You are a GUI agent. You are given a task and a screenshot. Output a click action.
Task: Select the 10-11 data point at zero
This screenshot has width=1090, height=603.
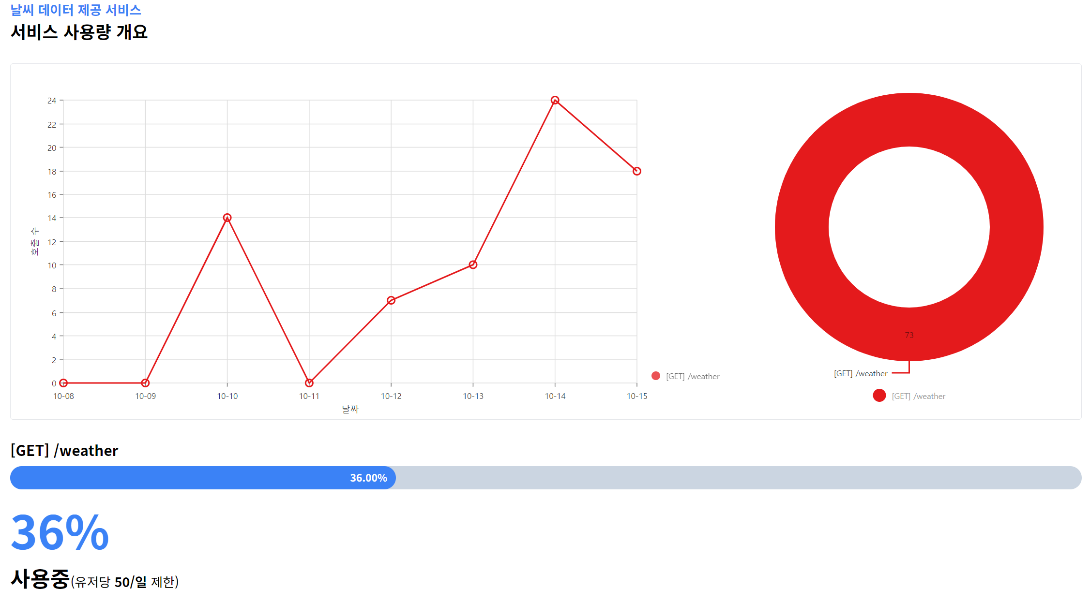click(x=309, y=383)
